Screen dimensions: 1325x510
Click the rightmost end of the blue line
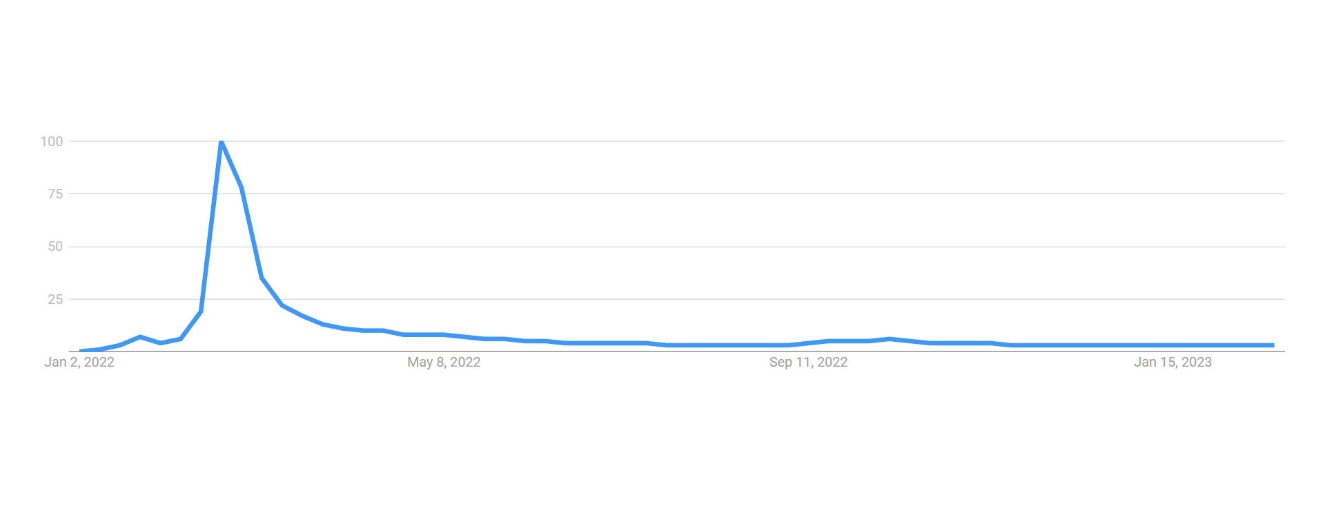(x=1273, y=345)
